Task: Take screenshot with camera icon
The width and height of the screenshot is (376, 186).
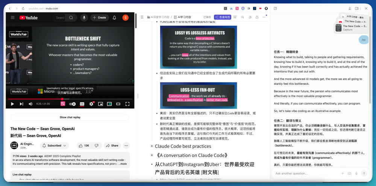Action: coord(350,174)
